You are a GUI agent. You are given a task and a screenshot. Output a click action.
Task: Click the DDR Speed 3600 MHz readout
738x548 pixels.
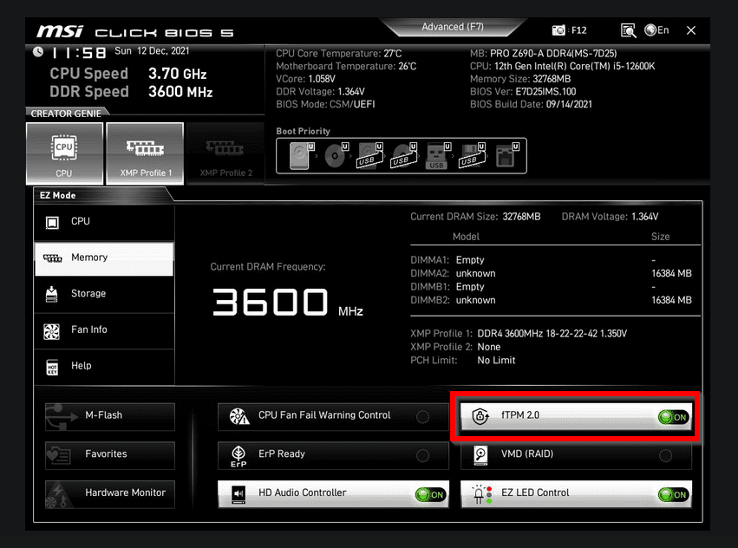[x=131, y=92]
